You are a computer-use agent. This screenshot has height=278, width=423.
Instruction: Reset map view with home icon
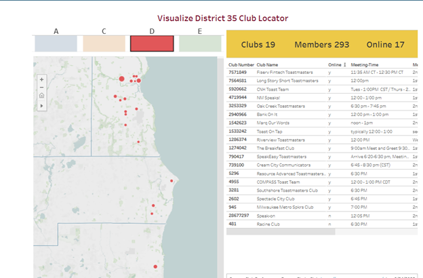[41, 96]
